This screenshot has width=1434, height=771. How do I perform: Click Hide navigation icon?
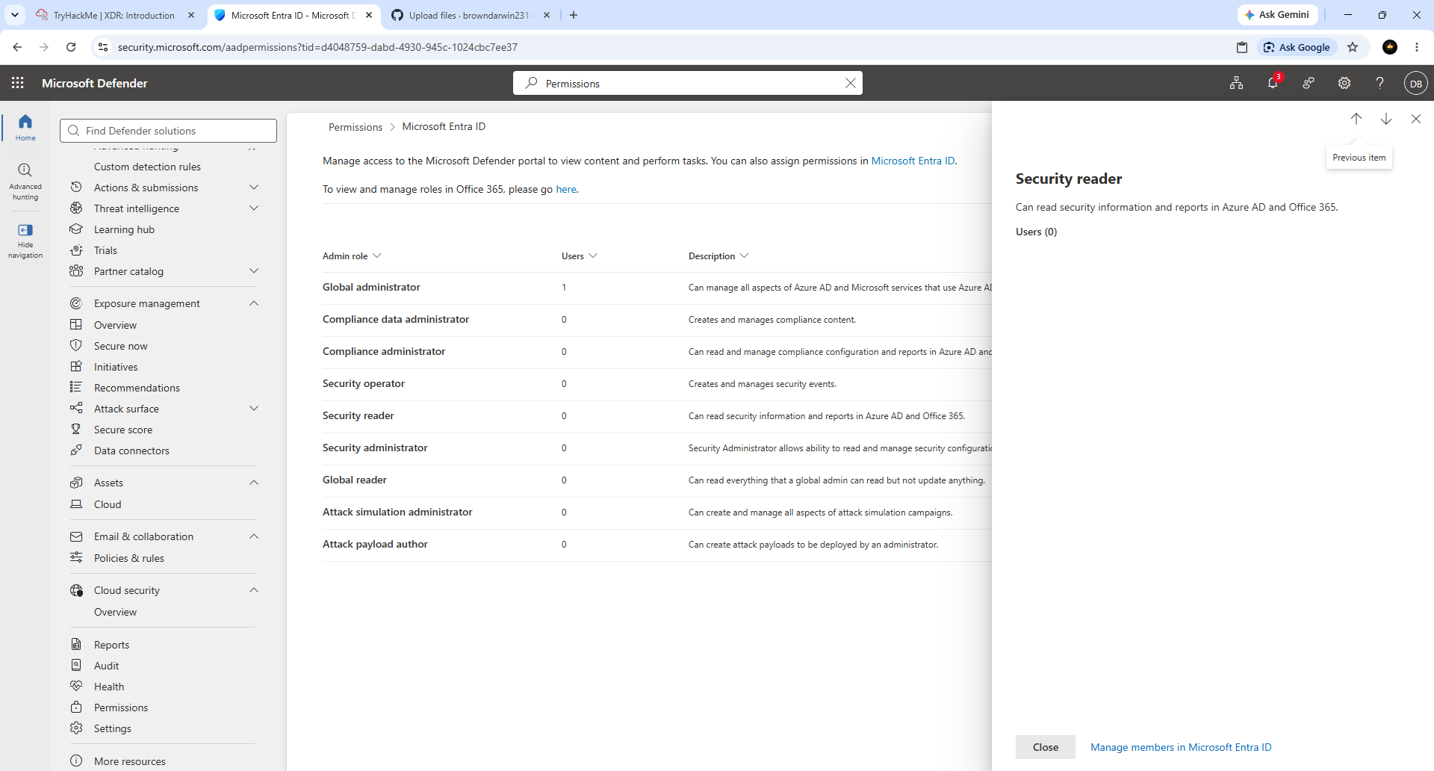pos(25,240)
